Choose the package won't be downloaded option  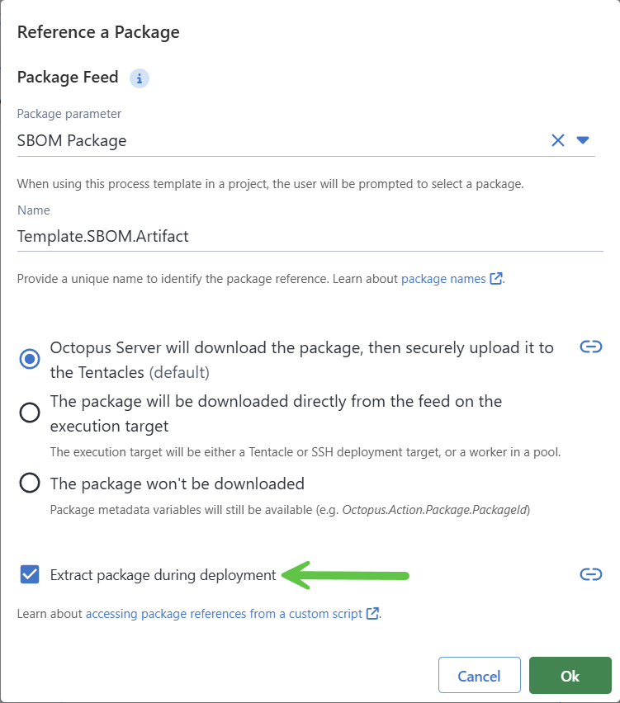point(30,484)
